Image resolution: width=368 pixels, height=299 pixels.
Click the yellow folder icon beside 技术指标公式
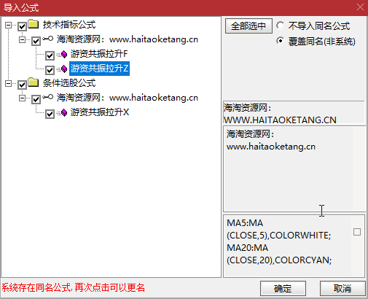pyautogui.click(x=34, y=24)
